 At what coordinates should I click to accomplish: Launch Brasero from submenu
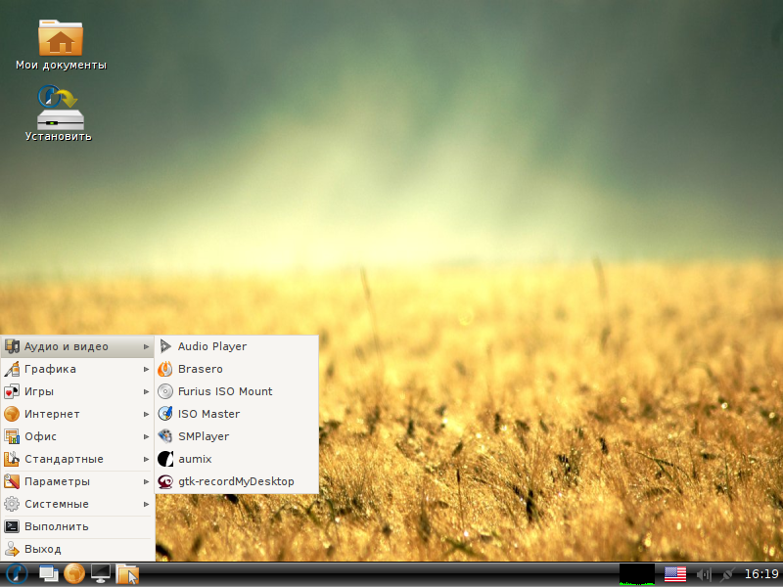(237, 369)
